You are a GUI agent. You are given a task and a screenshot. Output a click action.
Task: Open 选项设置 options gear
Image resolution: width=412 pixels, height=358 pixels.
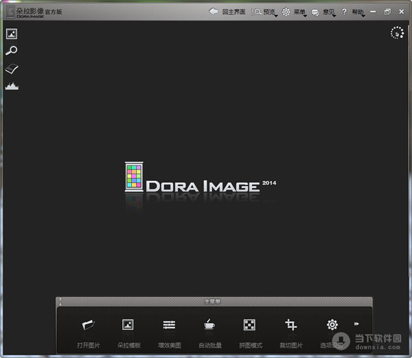(x=332, y=333)
